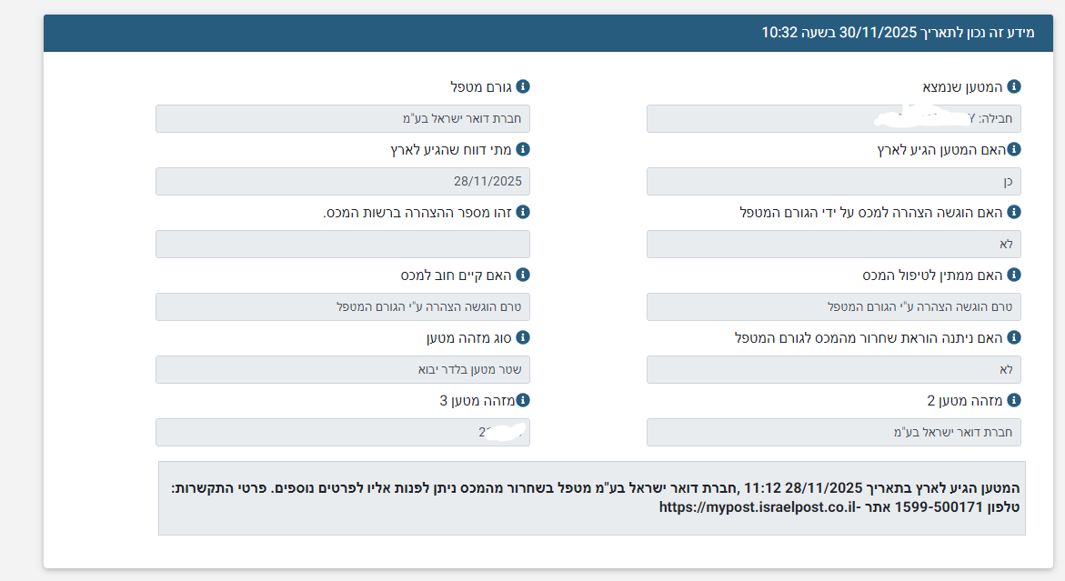This screenshot has width=1065, height=581.
Task: Select the 28/11/2025 arrival report date field
Action: coord(342,182)
